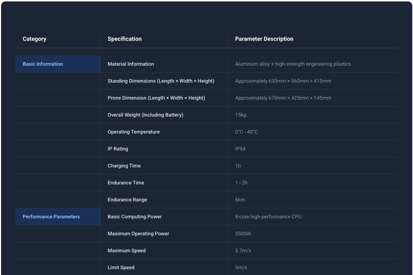Select the Performance Parameters category cell

[51, 217]
